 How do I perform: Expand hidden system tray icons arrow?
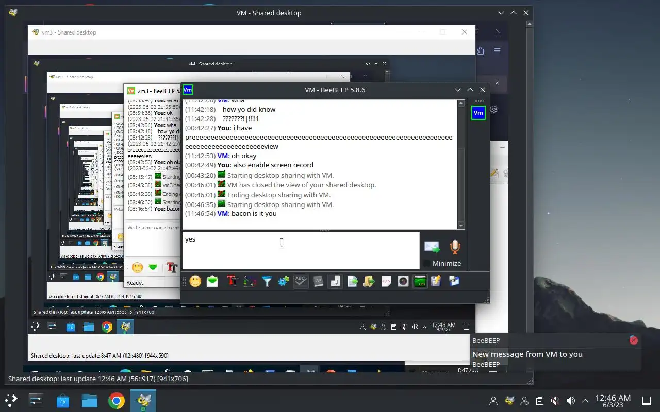point(585,401)
